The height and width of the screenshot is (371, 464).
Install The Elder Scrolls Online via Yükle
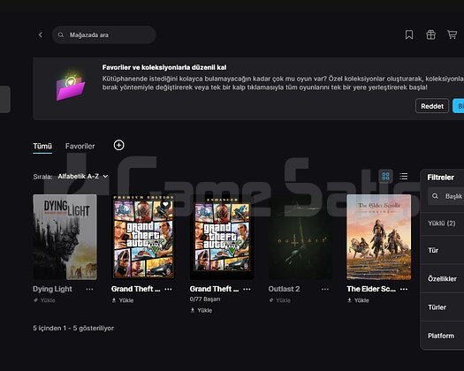[358, 300]
